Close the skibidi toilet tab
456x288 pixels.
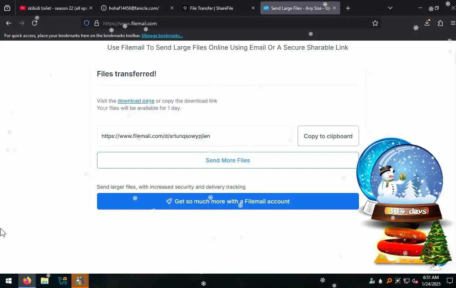click(91, 8)
